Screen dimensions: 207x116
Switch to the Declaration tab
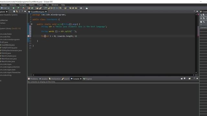[55, 79]
